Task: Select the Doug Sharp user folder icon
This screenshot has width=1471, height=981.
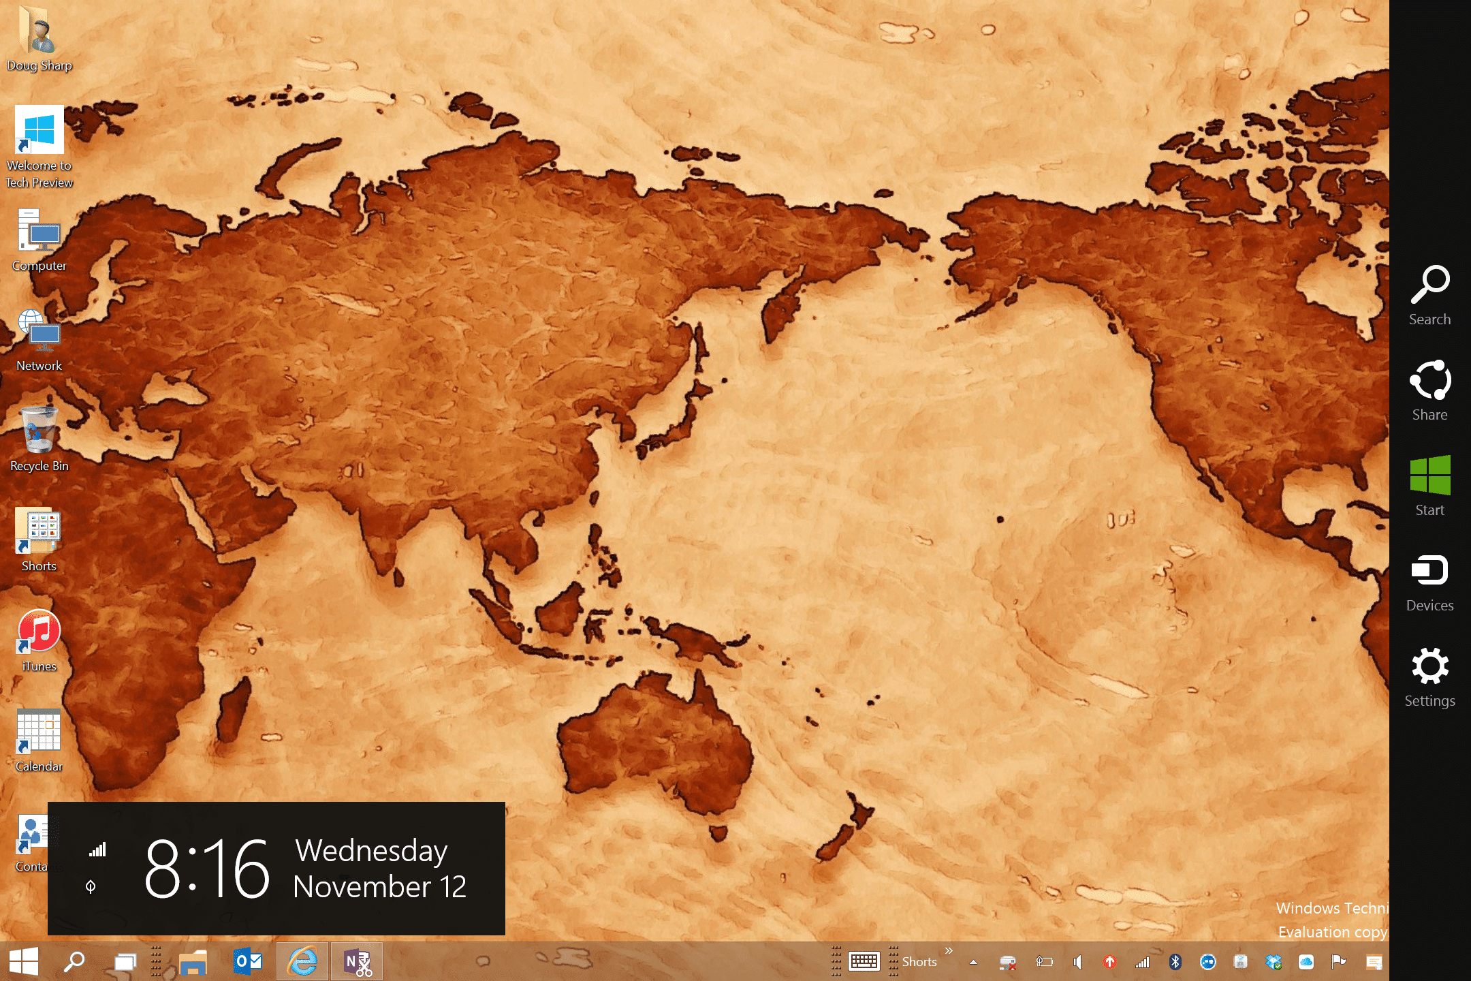Action: pos(39,38)
